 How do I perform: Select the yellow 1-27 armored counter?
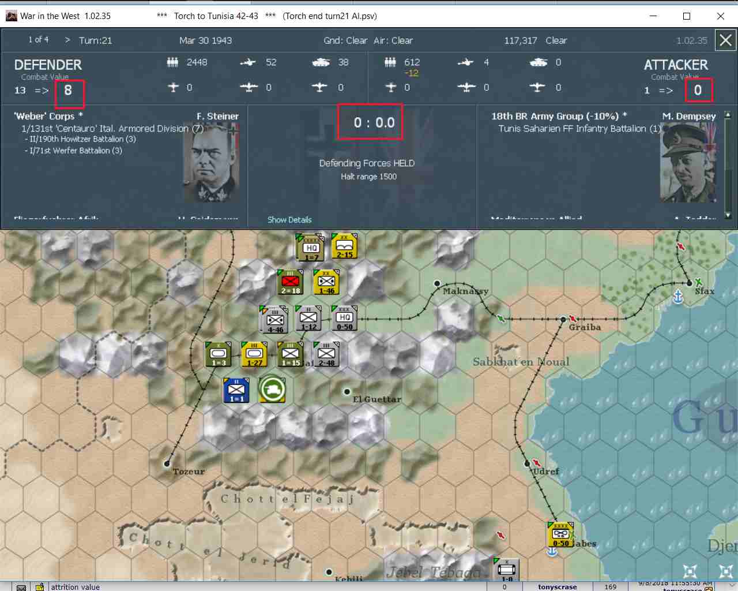coord(254,354)
